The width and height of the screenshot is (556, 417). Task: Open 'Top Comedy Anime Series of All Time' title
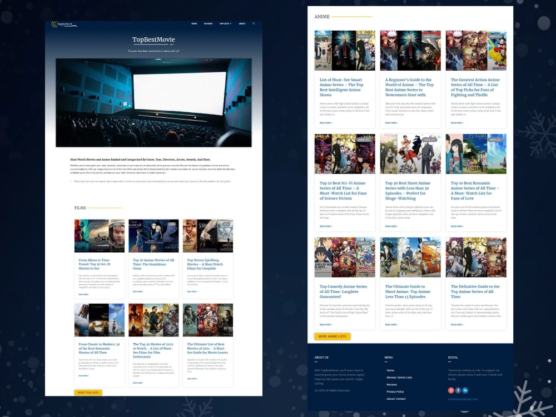click(343, 291)
